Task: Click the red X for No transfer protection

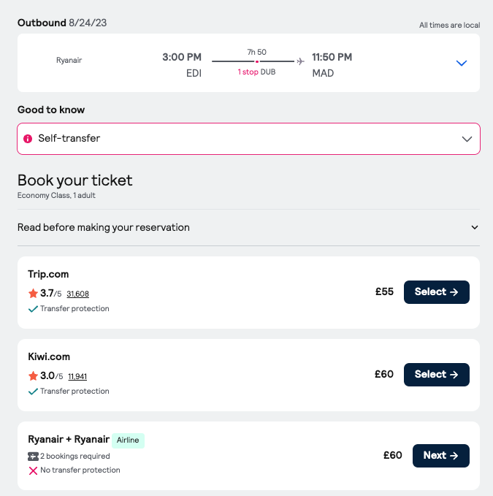Action: 33,470
